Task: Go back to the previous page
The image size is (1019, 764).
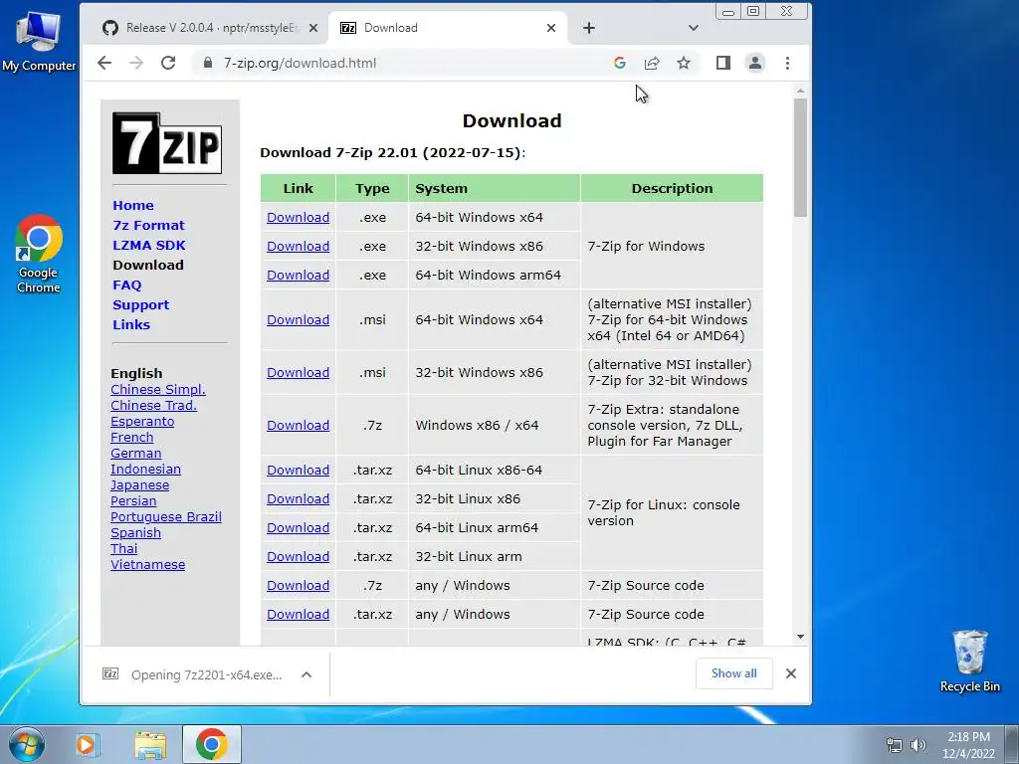Action: (x=103, y=63)
